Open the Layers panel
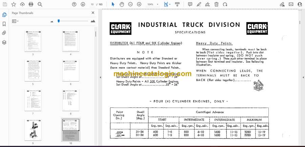The height and width of the screenshot is (147, 305). point(4,42)
